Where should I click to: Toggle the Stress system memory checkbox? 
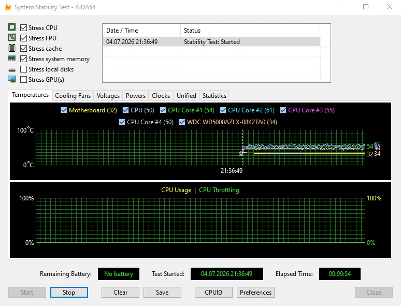pos(23,59)
